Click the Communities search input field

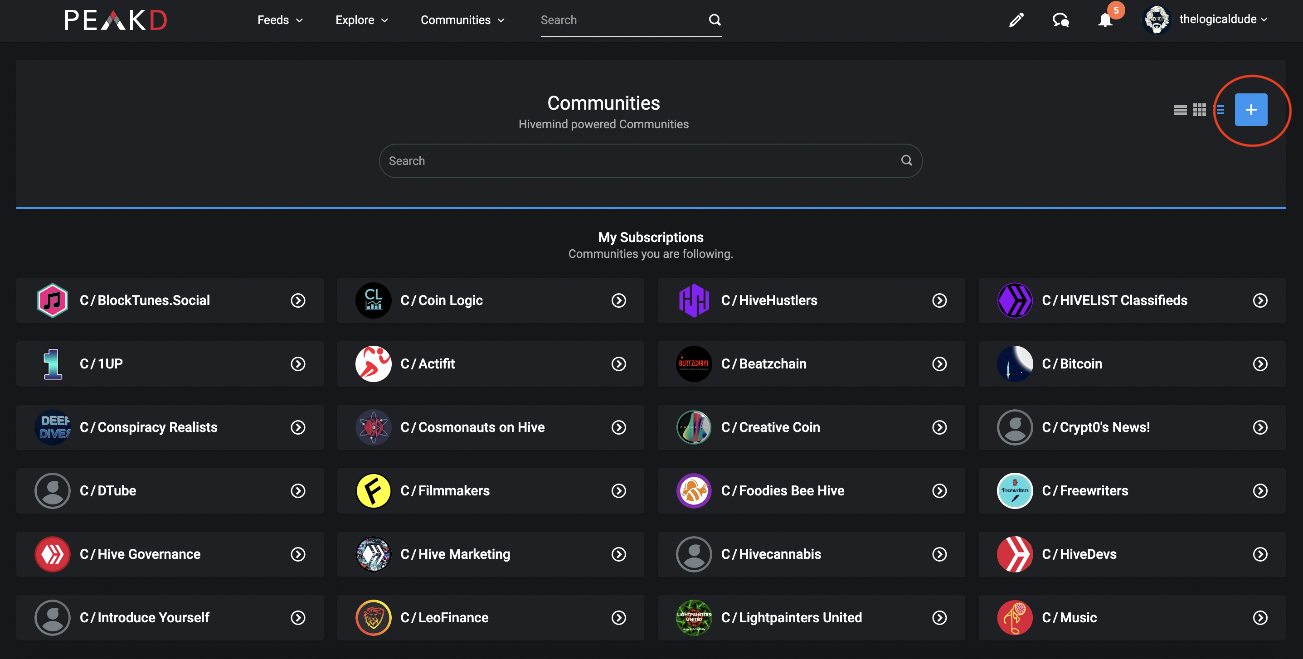tap(651, 161)
